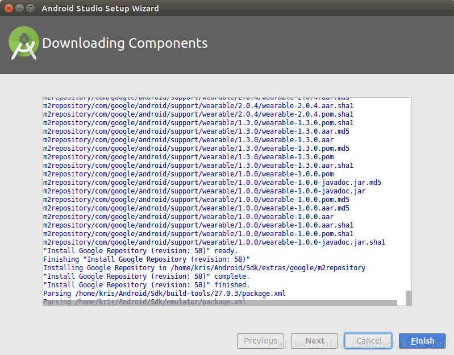This screenshot has height=355, width=454.
Task: Click the vertical scrollbar thumb in log
Action: tap(408, 298)
